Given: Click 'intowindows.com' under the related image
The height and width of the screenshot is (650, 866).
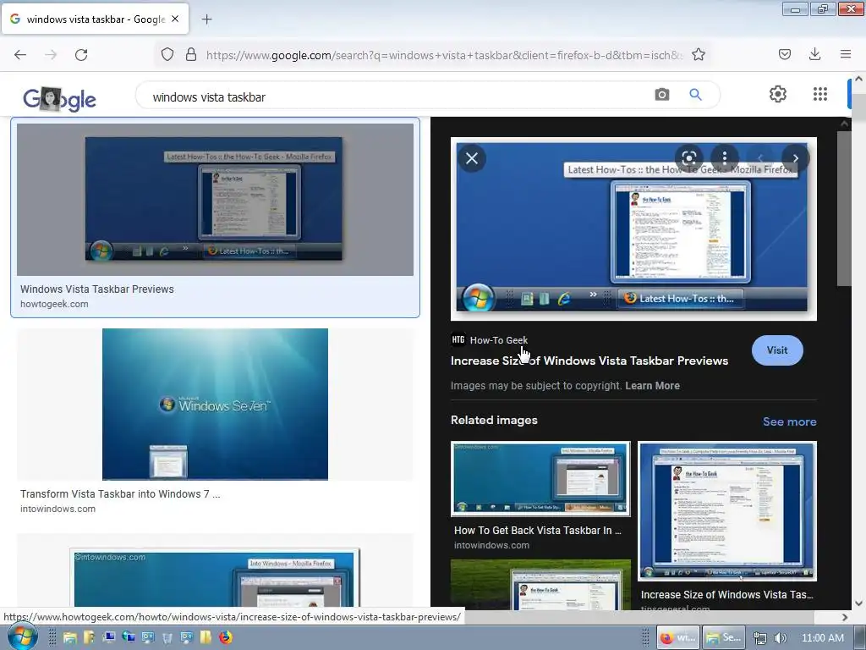Looking at the screenshot, I should pyautogui.click(x=491, y=545).
